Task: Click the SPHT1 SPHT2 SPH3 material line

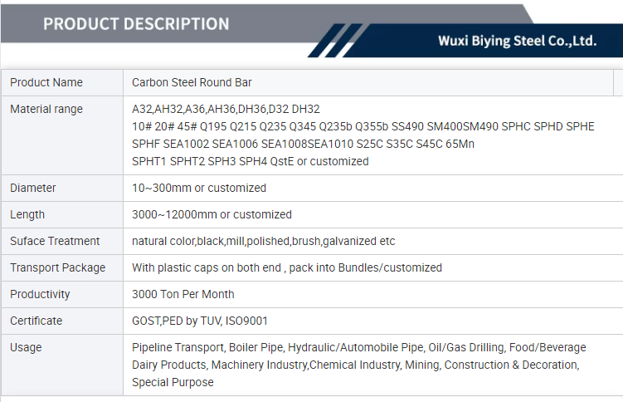Action: tap(250, 161)
